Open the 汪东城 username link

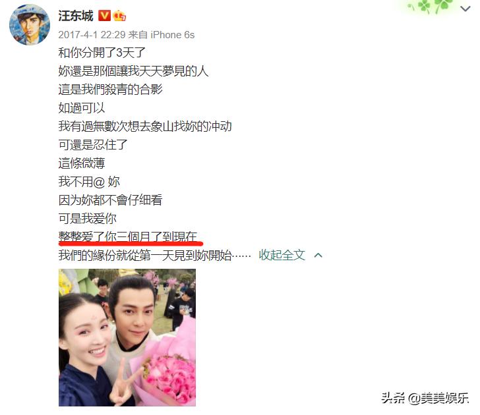click(76, 16)
